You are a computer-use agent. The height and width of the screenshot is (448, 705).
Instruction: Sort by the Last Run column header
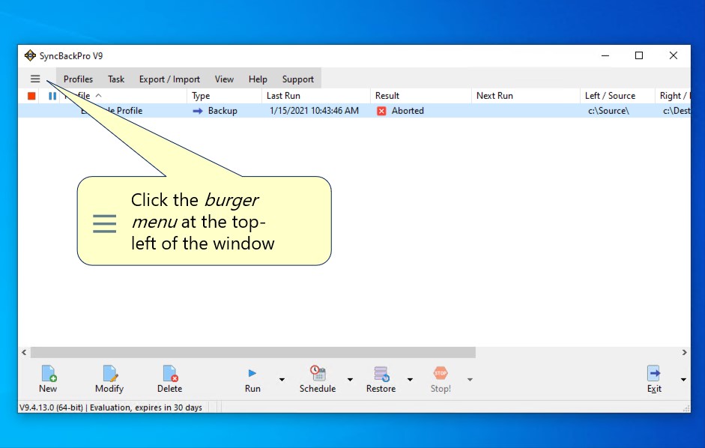315,96
